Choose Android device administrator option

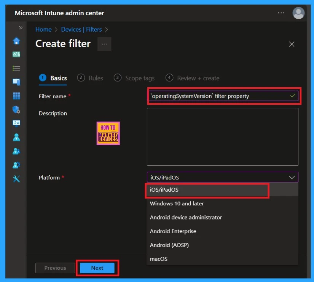(223, 218)
